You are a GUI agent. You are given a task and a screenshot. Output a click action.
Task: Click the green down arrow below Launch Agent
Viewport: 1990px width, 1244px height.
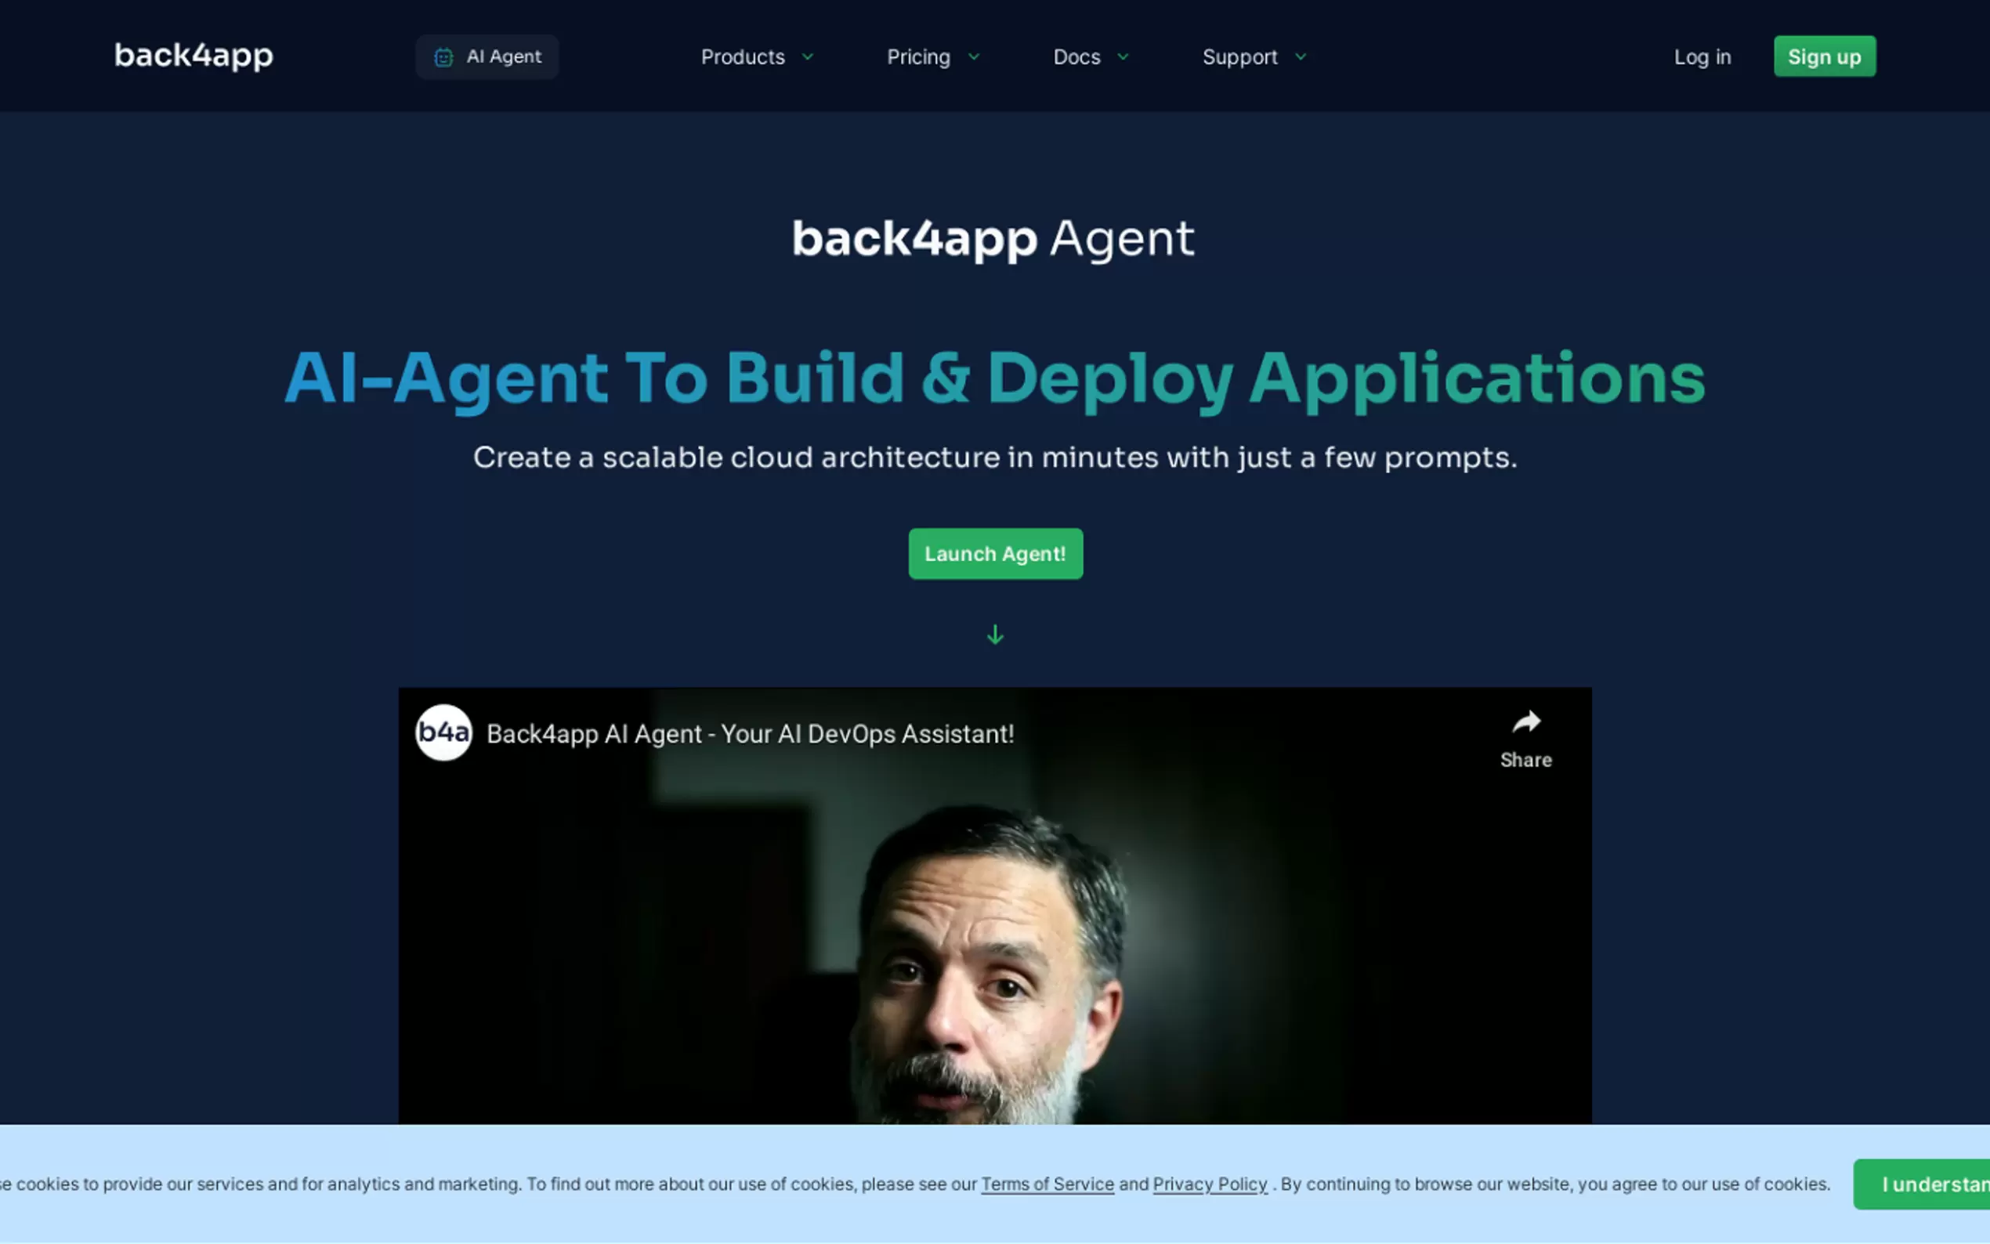tap(994, 635)
